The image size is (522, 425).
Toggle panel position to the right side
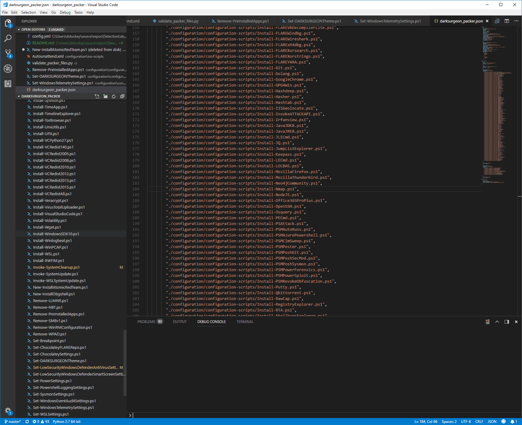click(x=507, y=322)
